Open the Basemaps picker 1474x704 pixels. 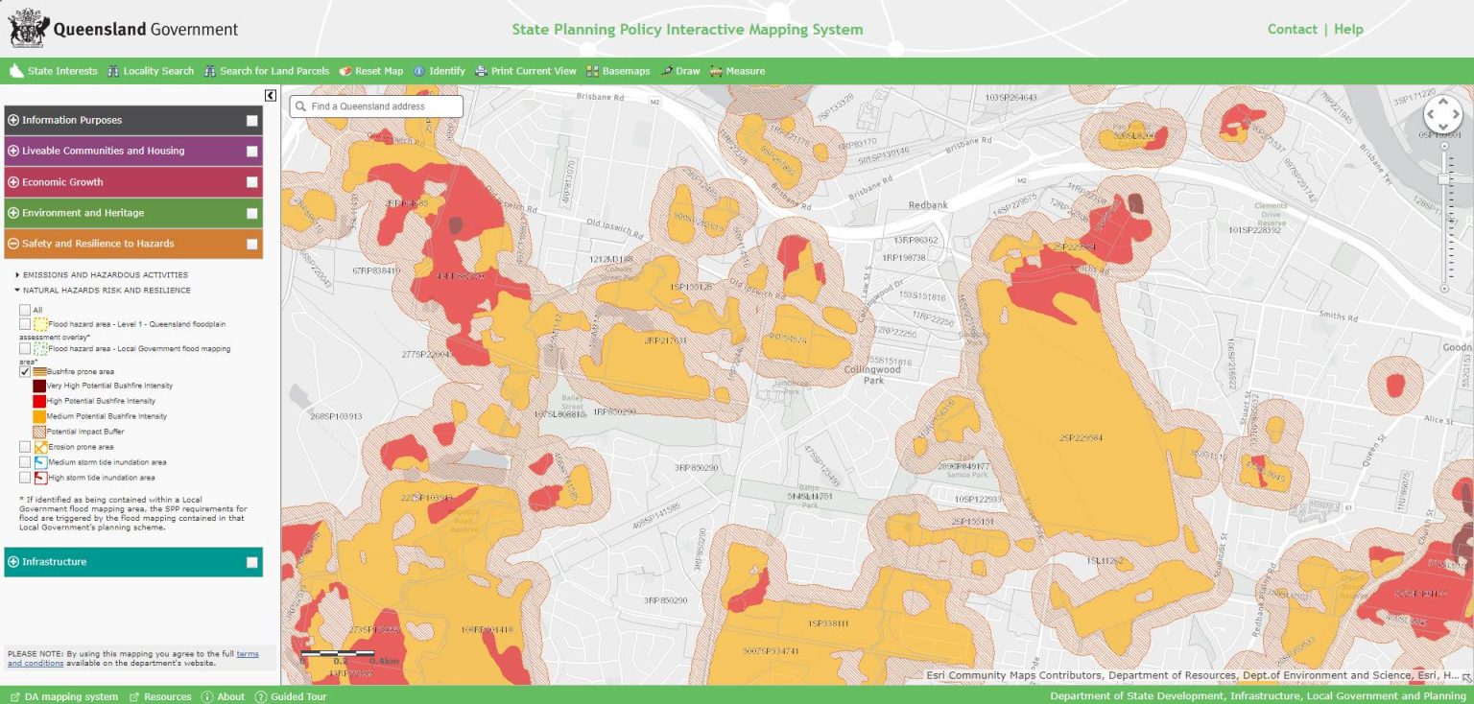(619, 70)
